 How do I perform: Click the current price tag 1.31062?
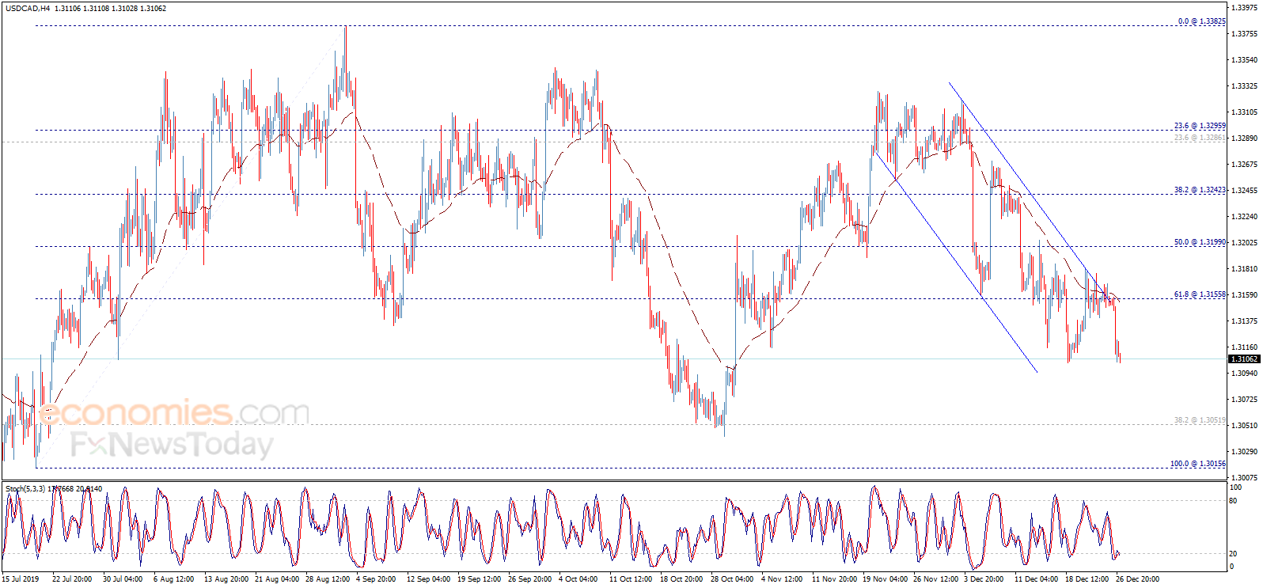point(1244,359)
